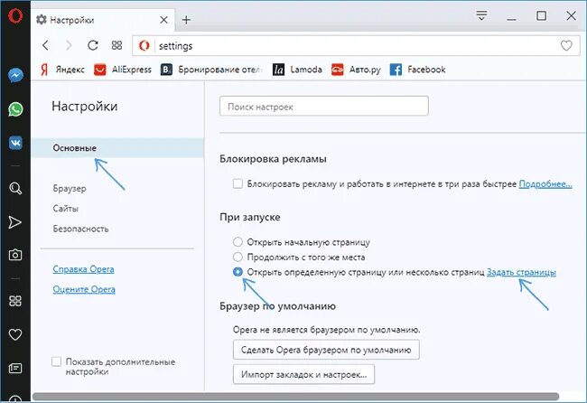587x403 pixels.
Task: Select Continue where I left off option
Action: point(238,257)
